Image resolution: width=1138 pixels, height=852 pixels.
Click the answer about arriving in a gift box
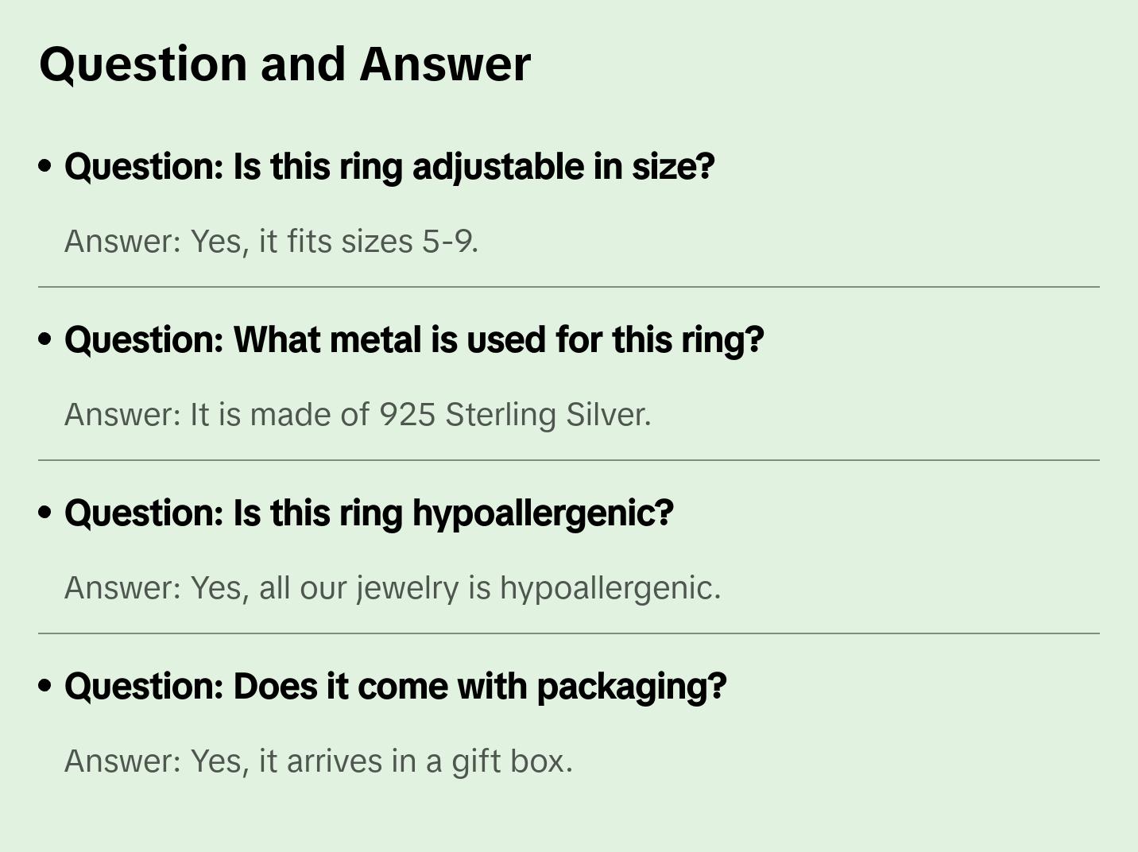tap(318, 761)
